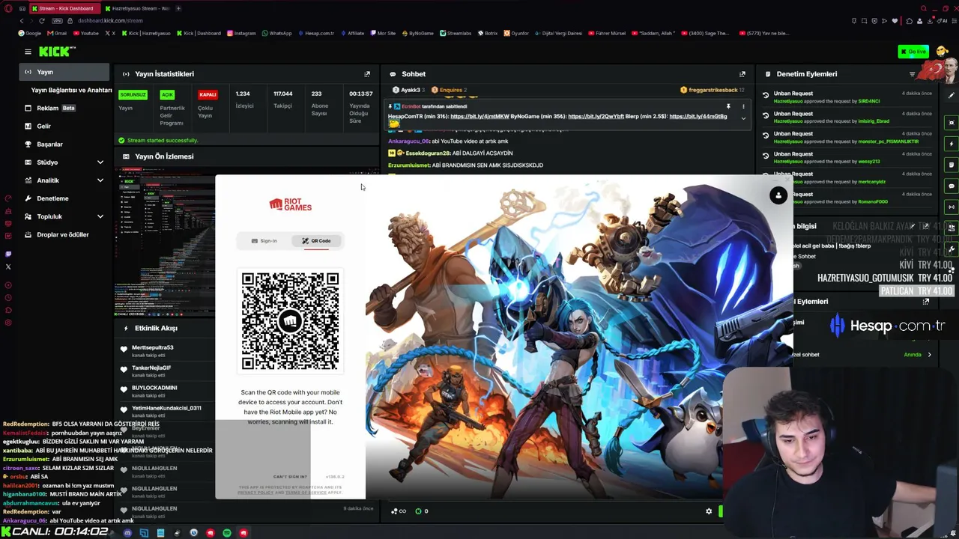Click the KICK logo in header

pyautogui.click(x=57, y=52)
